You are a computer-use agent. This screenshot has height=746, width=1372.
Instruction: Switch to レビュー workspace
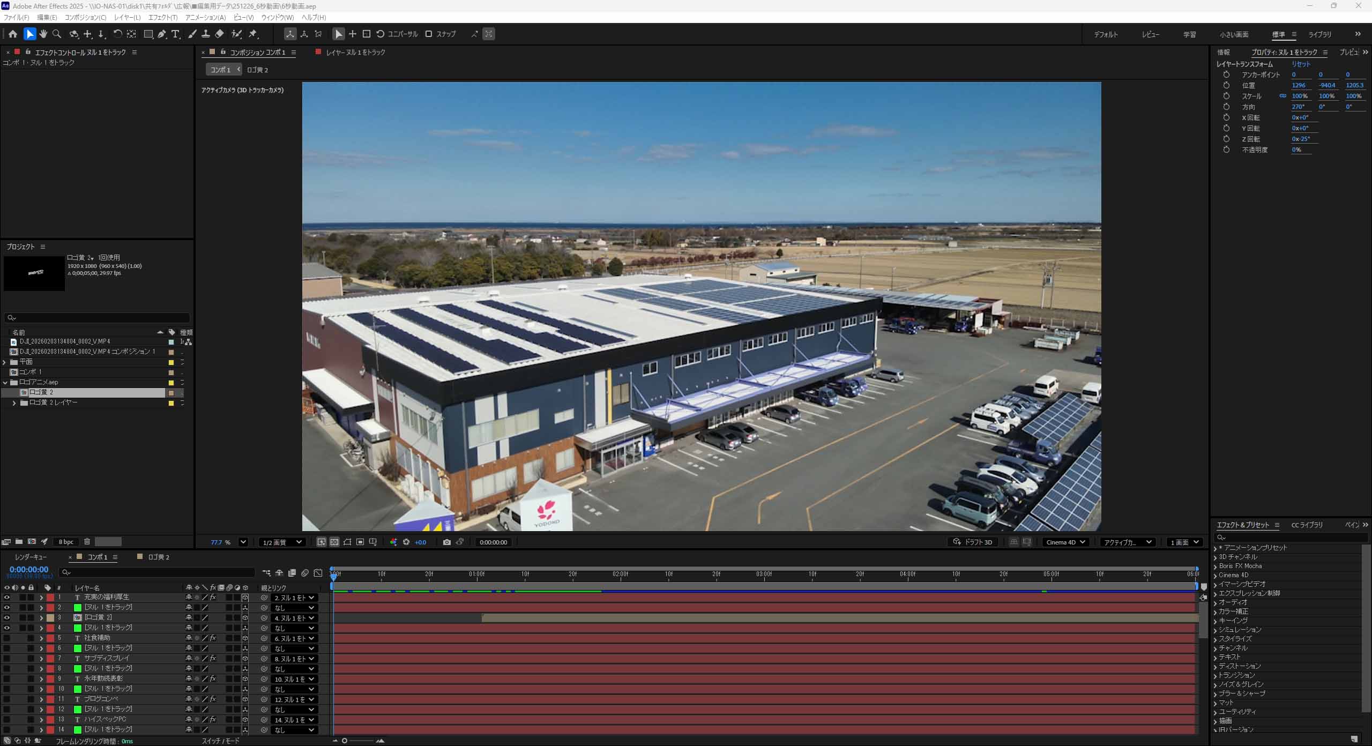(1150, 34)
